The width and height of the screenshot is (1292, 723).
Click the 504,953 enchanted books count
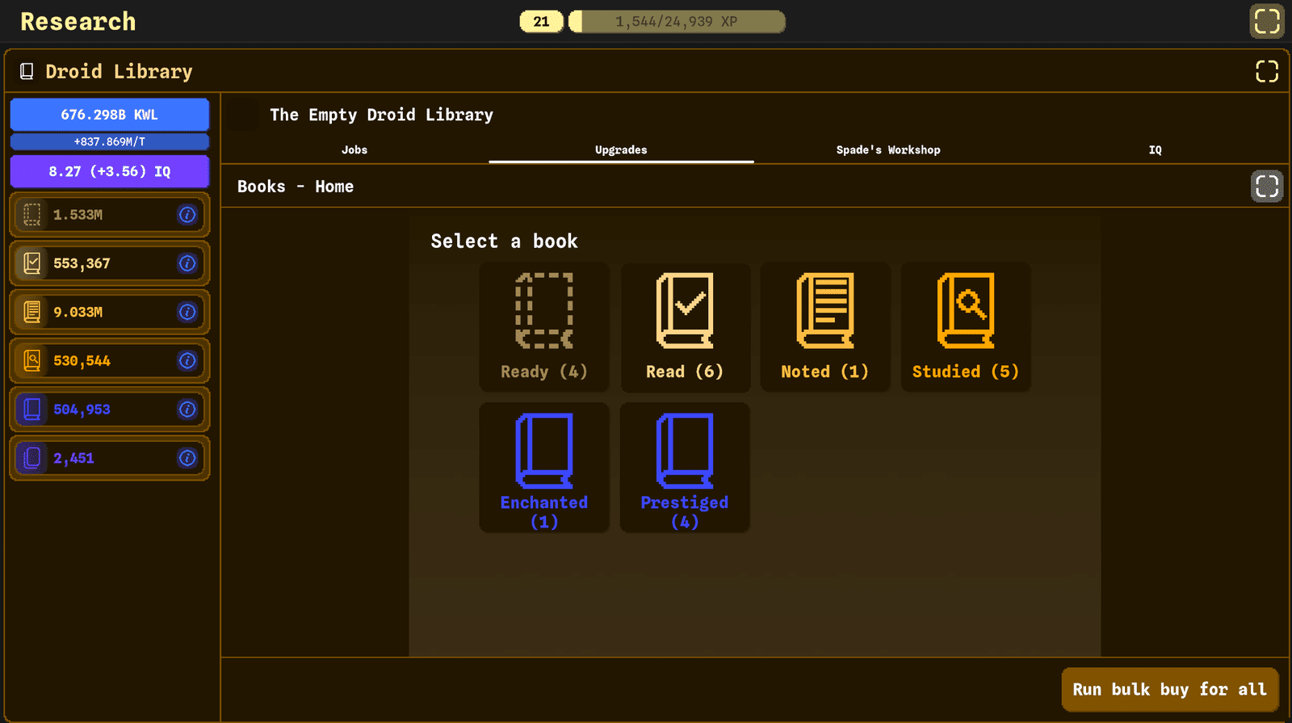click(x=82, y=410)
